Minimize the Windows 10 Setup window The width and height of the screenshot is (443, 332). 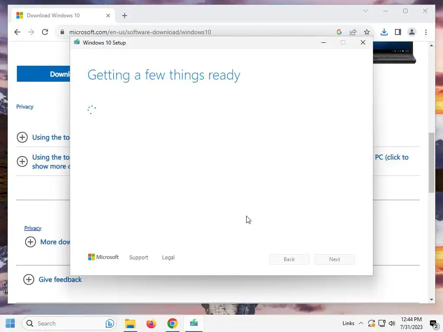click(x=324, y=43)
